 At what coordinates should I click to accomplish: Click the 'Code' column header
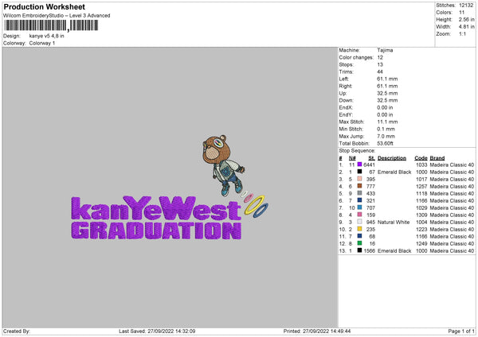(x=421, y=158)
